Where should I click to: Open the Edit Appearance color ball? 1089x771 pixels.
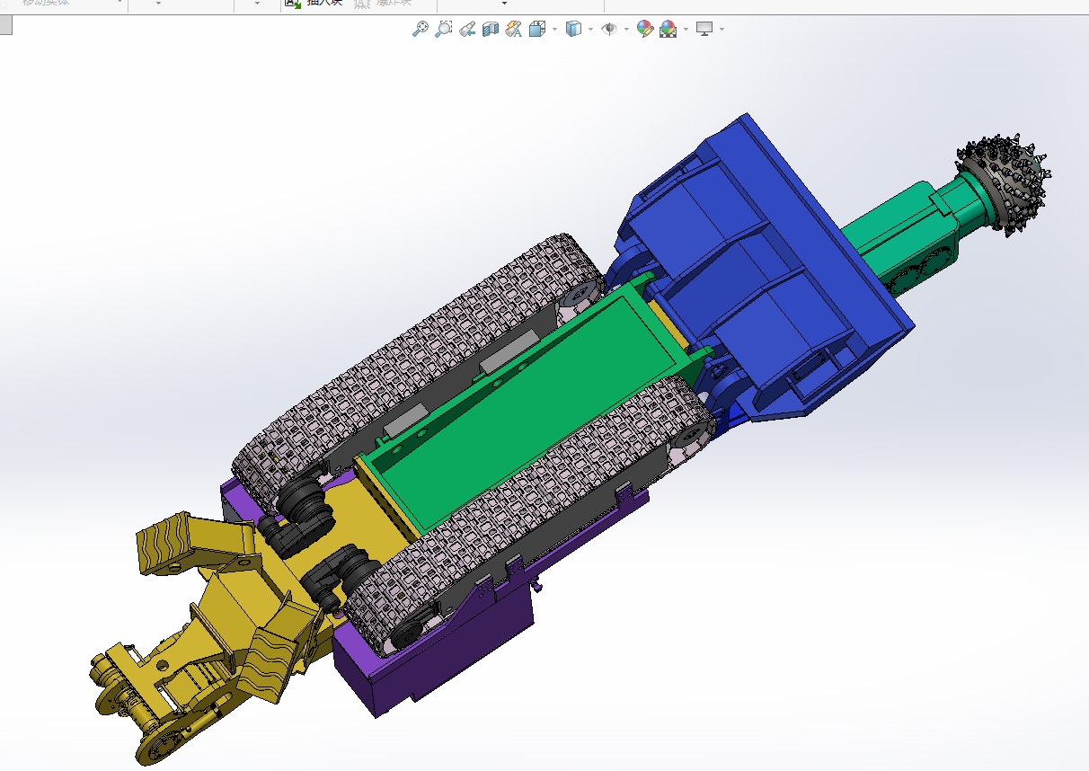[x=644, y=29]
